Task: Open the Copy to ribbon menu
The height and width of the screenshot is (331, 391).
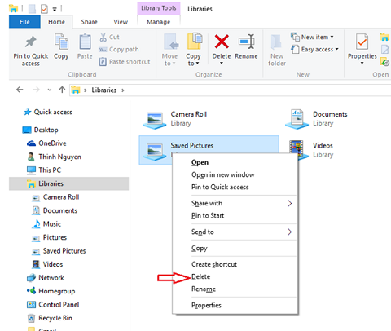Action: point(193,49)
